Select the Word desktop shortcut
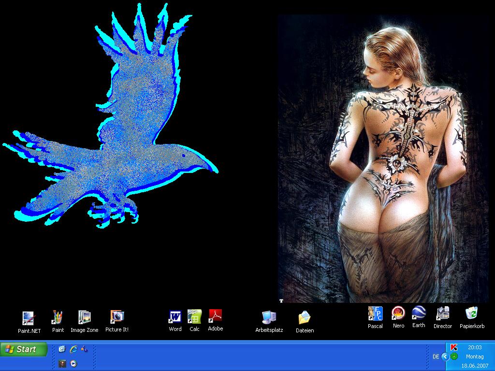This screenshot has height=371, width=495. click(175, 317)
